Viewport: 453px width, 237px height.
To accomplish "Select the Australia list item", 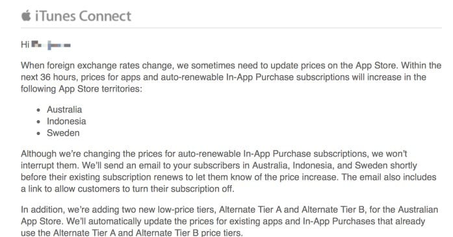I will pyautogui.click(x=64, y=109).
